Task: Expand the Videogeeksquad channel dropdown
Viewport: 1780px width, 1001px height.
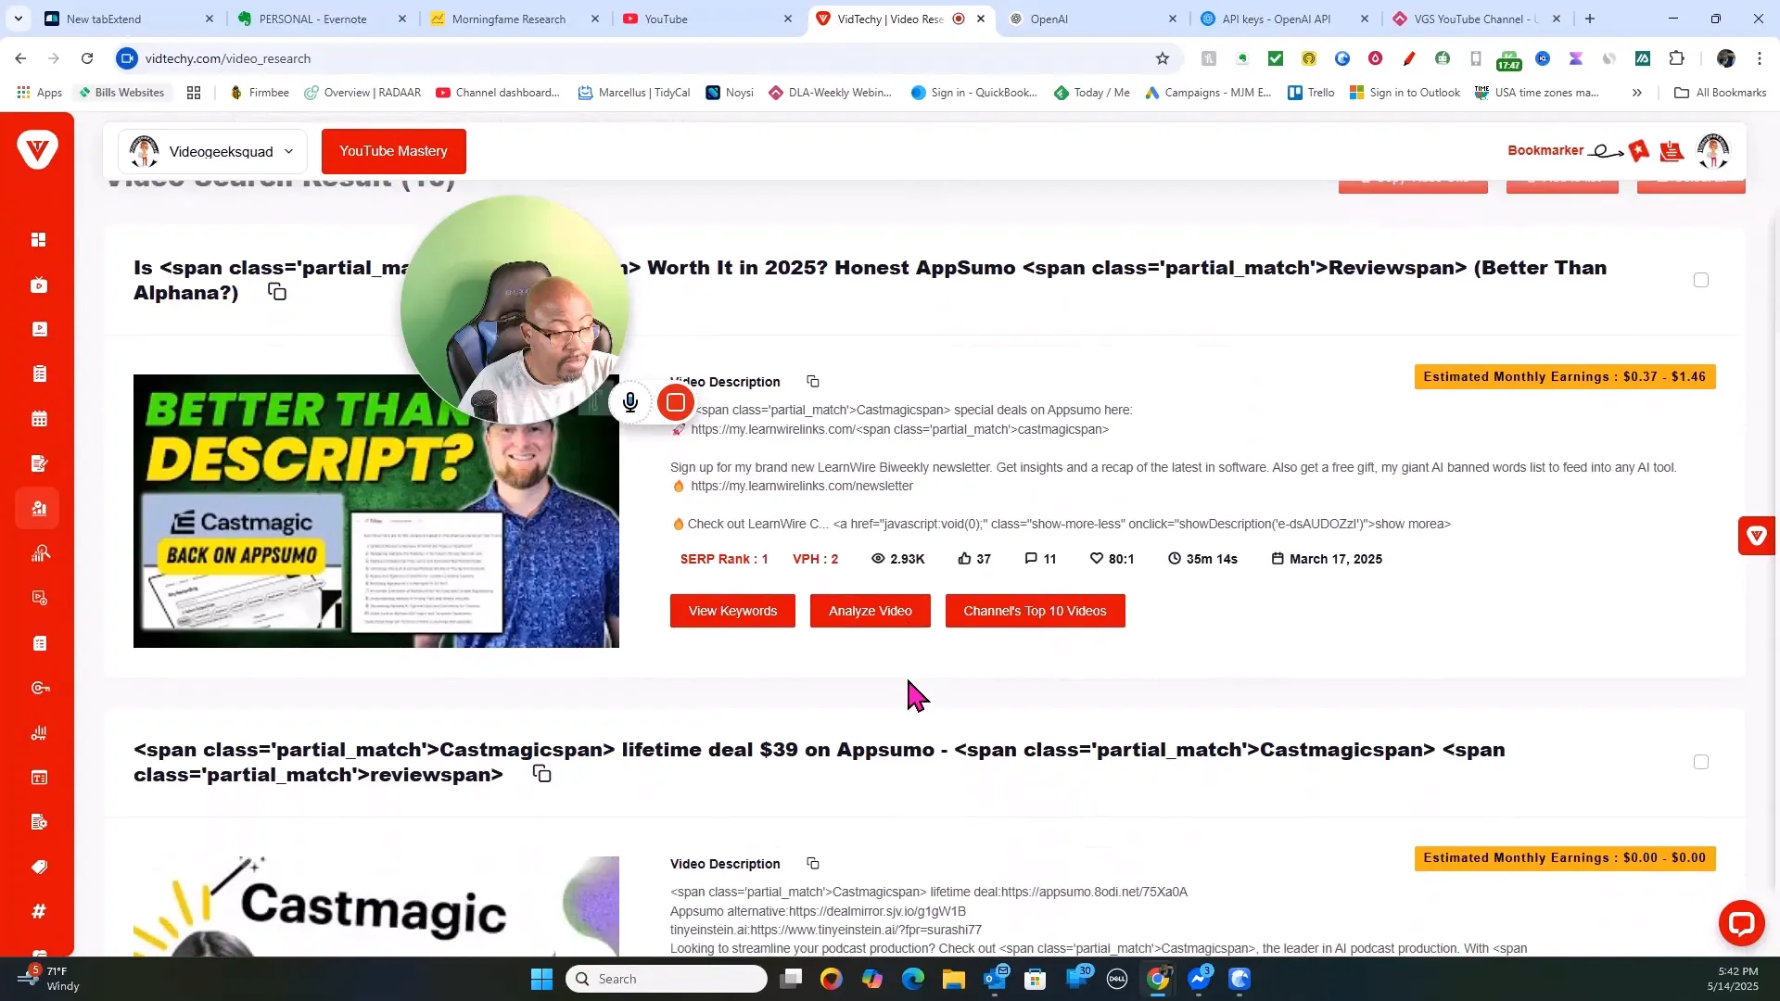Action: coord(213,151)
